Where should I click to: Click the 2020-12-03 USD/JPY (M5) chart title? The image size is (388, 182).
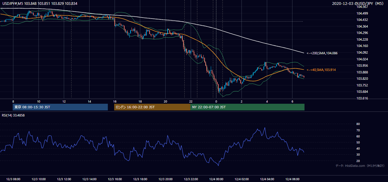(x=358, y=4)
